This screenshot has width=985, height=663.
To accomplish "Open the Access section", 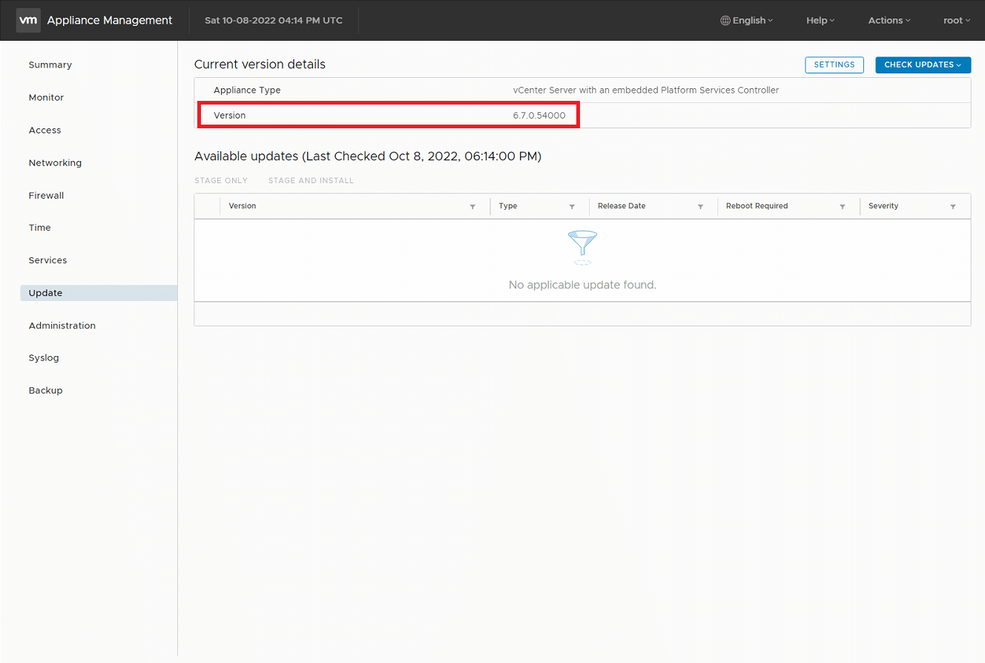I will (x=45, y=131).
